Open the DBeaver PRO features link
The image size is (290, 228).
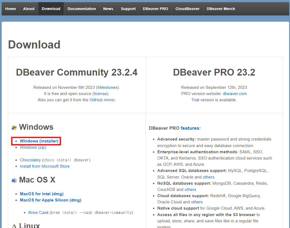pos(191,128)
